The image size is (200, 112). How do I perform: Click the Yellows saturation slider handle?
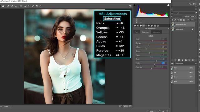point(146,49)
